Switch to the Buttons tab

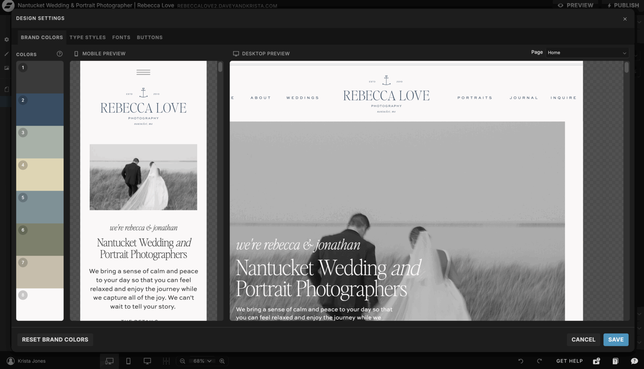[x=150, y=37]
